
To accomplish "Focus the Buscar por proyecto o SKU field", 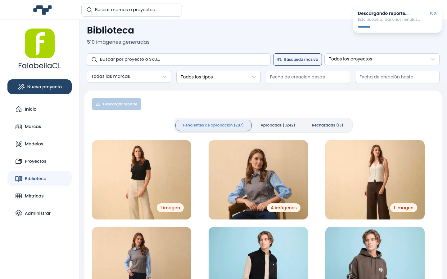I will [179, 60].
